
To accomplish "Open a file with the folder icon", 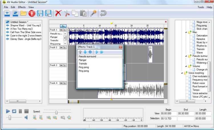I will [x=23, y=13].
